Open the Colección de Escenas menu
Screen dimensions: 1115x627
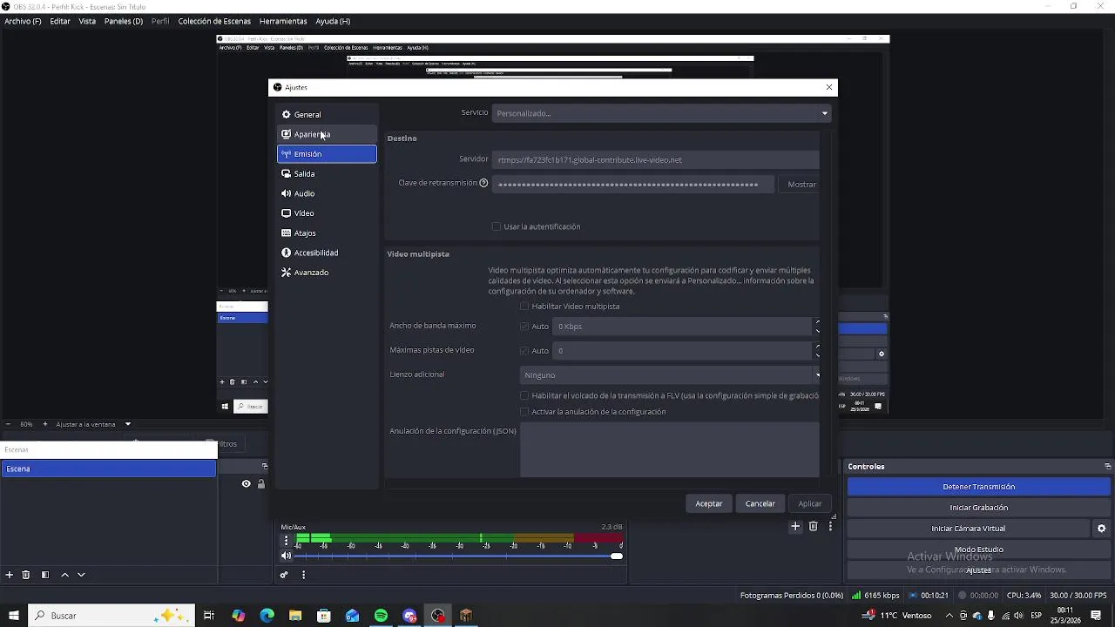[x=214, y=21]
